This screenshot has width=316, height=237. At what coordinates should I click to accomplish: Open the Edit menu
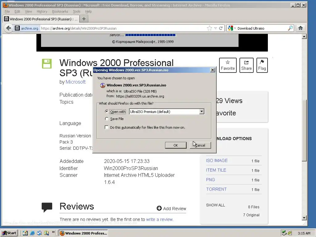pos(17,11)
